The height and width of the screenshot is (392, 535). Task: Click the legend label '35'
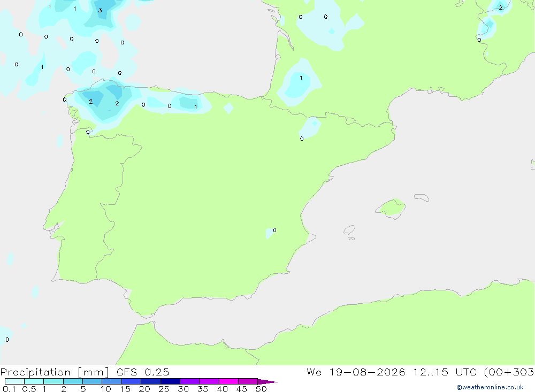(203, 389)
